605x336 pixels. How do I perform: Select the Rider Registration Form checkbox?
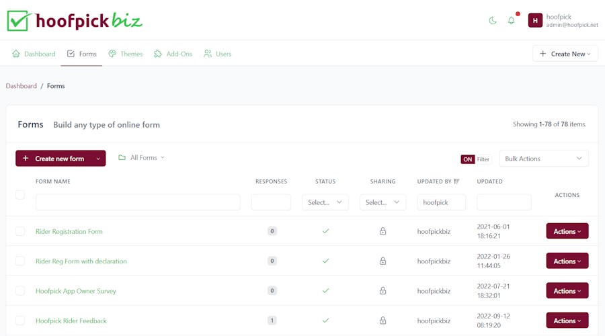tap(20, 231)
